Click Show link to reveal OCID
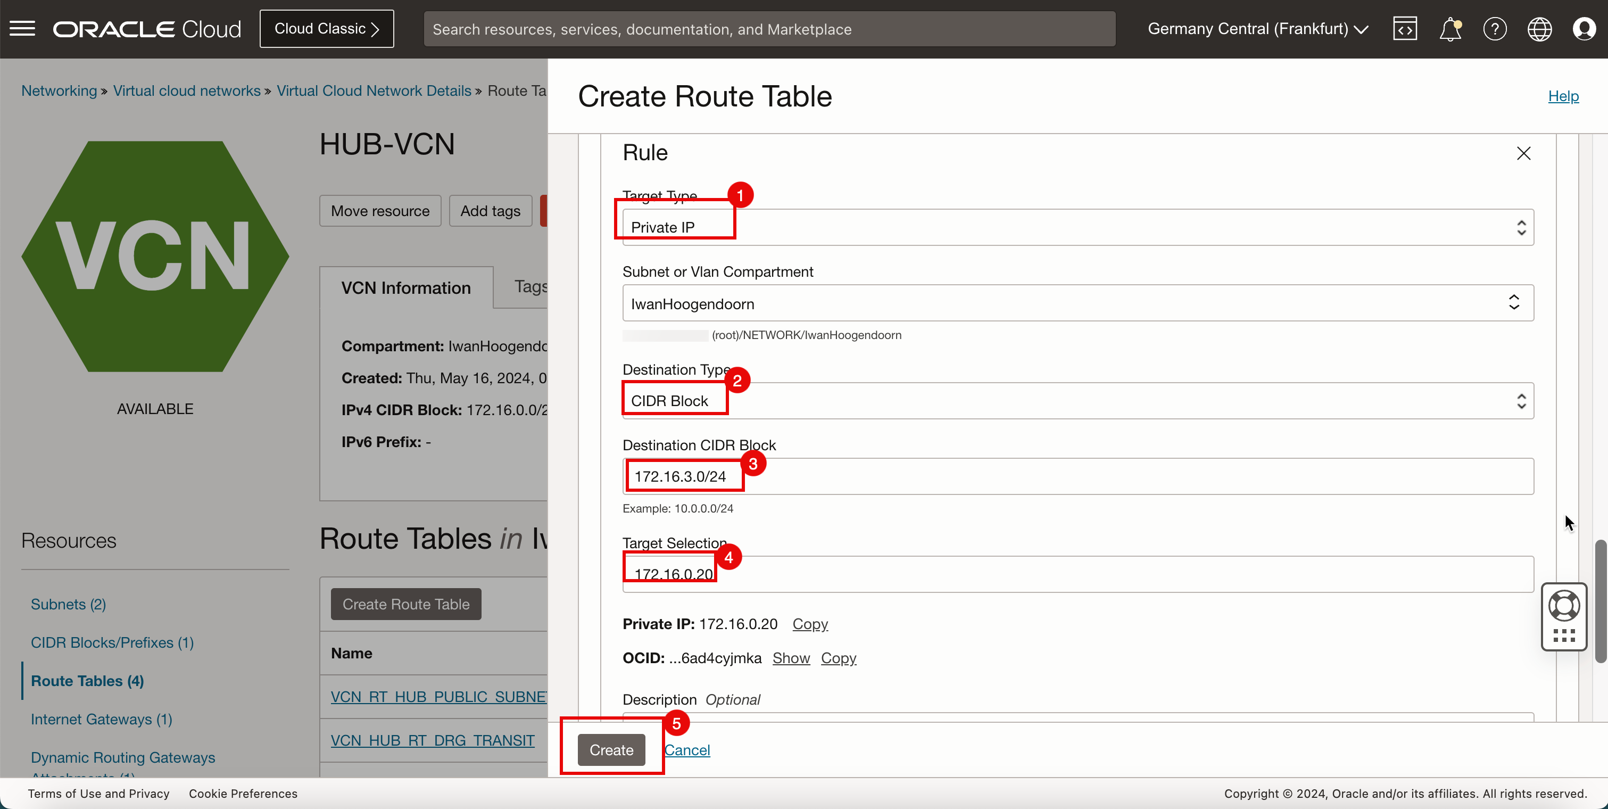 [x=792, y=658]
